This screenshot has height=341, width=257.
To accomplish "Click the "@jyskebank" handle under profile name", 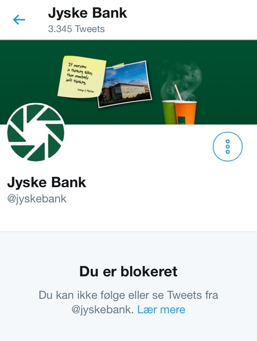I will 37,199.
